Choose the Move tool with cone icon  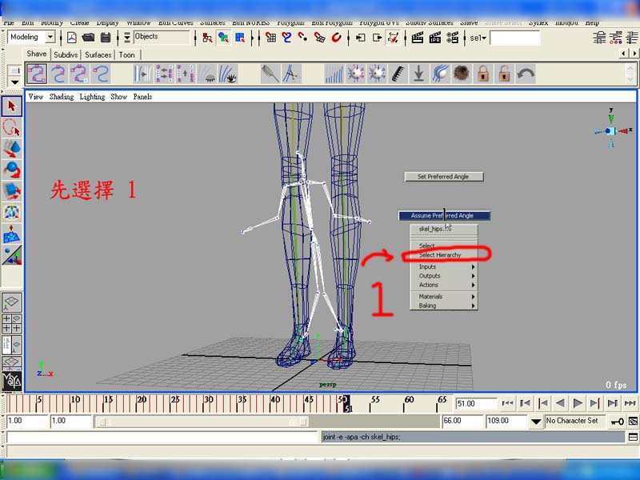[x=11, y=149]
